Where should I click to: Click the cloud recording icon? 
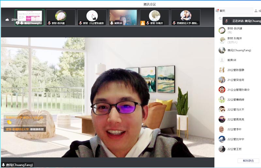(x=7, y=20)
